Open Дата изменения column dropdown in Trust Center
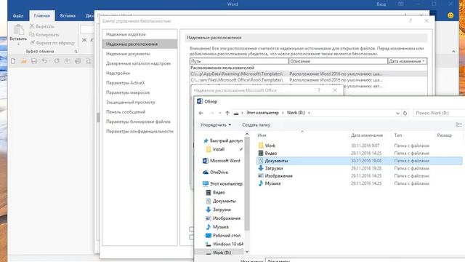 [x=424, y=61]
